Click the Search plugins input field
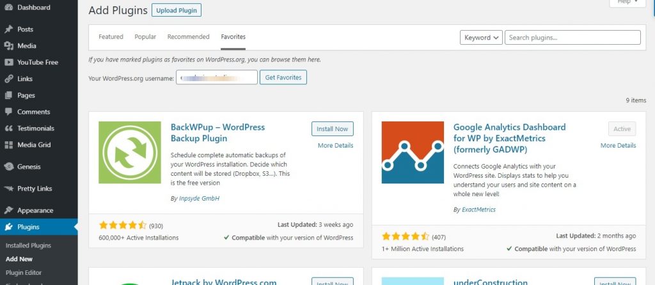 coord(572,37)
